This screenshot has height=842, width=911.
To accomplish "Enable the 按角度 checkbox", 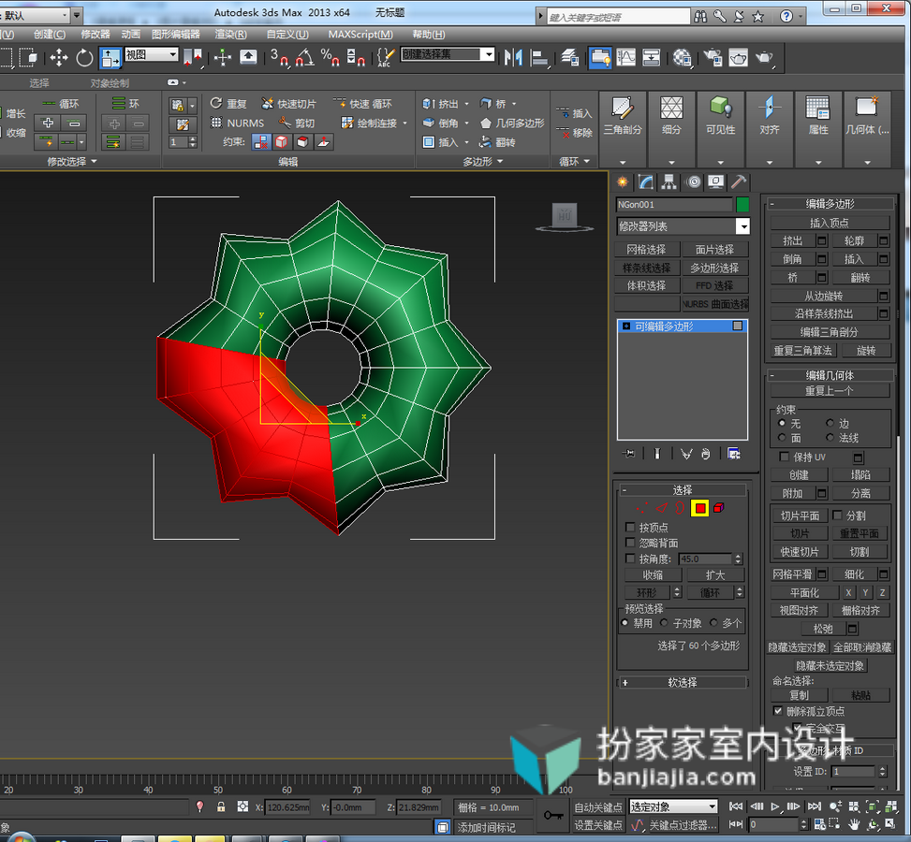I will point(630,558).
